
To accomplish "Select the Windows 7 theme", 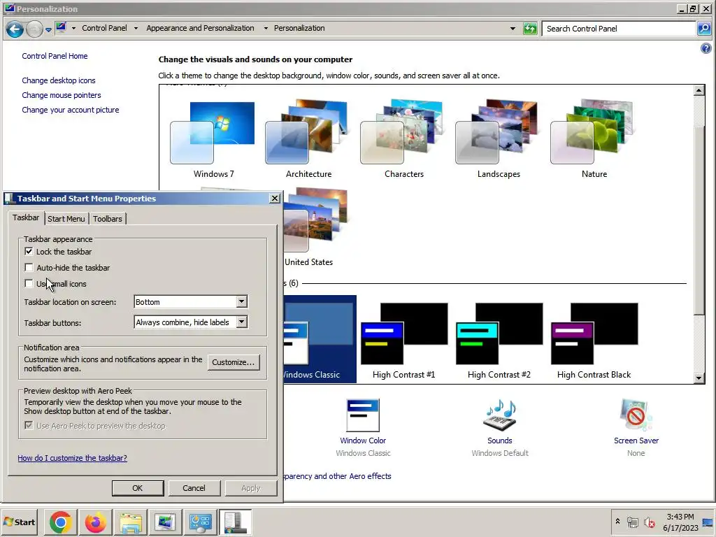I will coord(213,139).
